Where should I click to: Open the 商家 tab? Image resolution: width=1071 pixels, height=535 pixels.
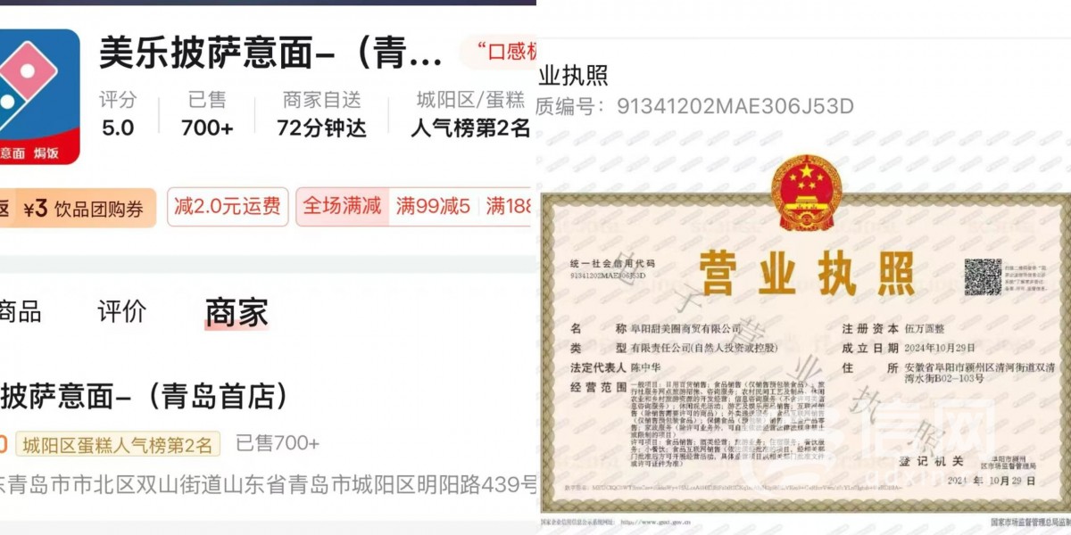coord(237,312)
